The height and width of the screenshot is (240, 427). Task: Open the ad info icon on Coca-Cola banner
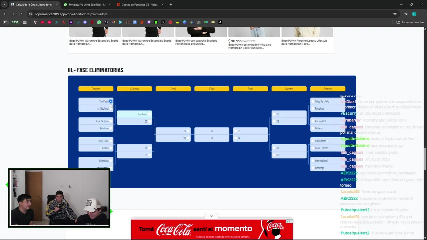click(288, 221)
